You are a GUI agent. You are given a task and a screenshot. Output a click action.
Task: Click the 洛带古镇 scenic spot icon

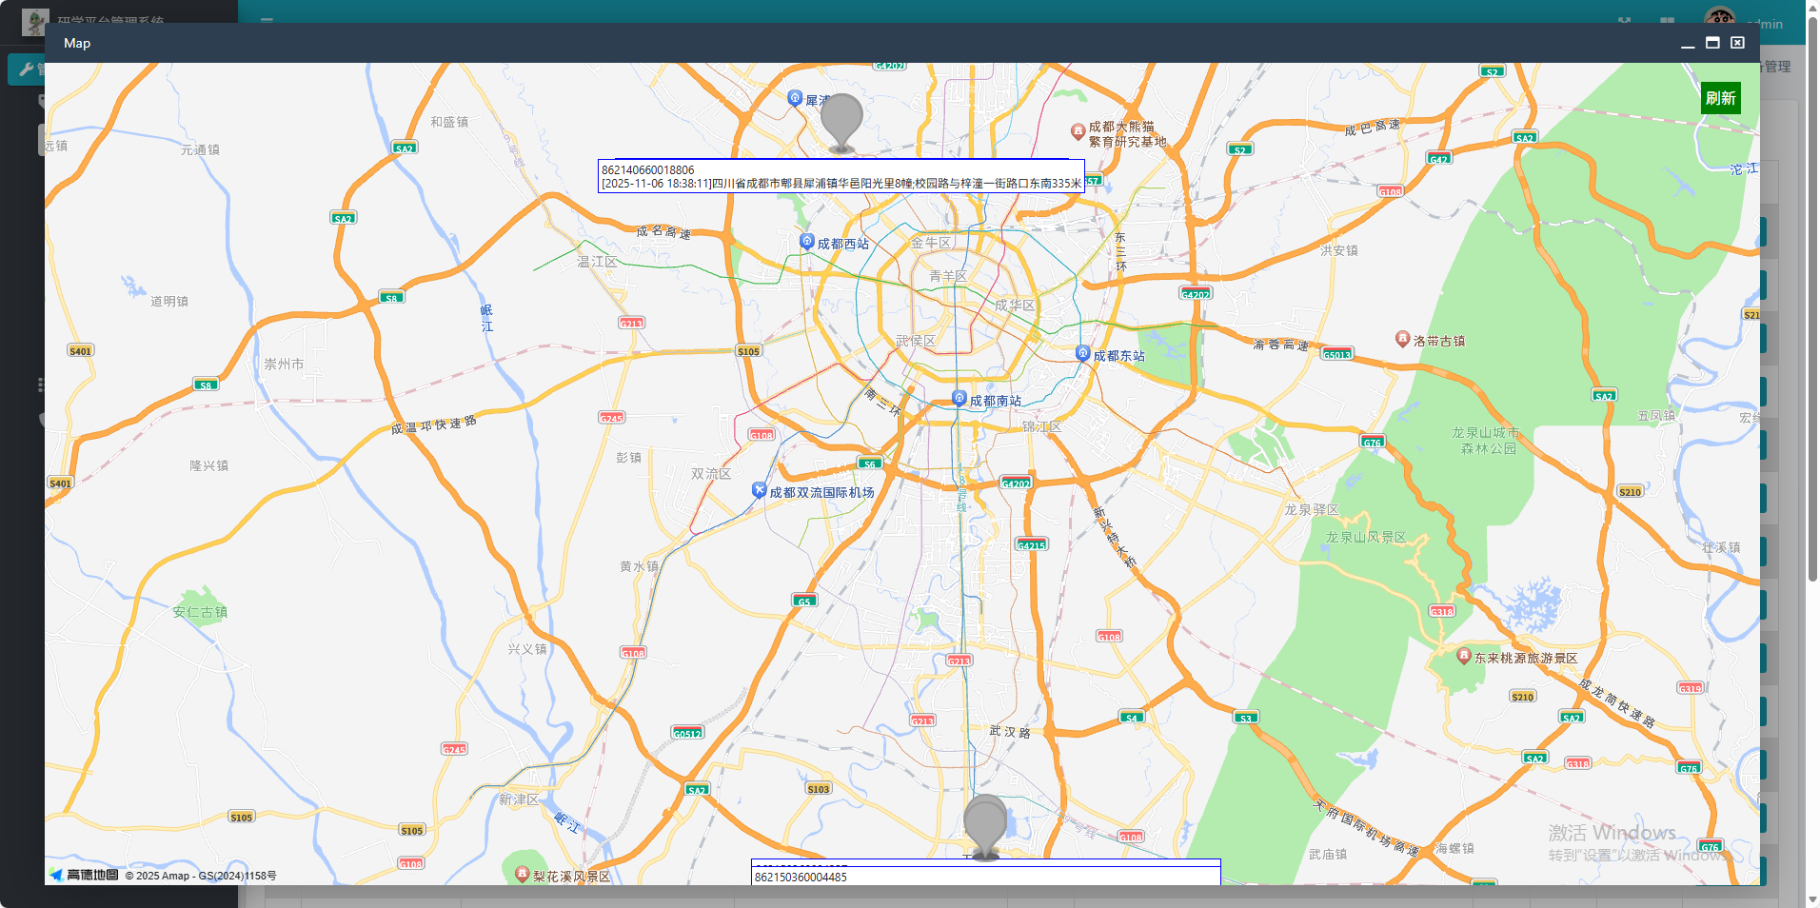click(x=1402, y=338)
